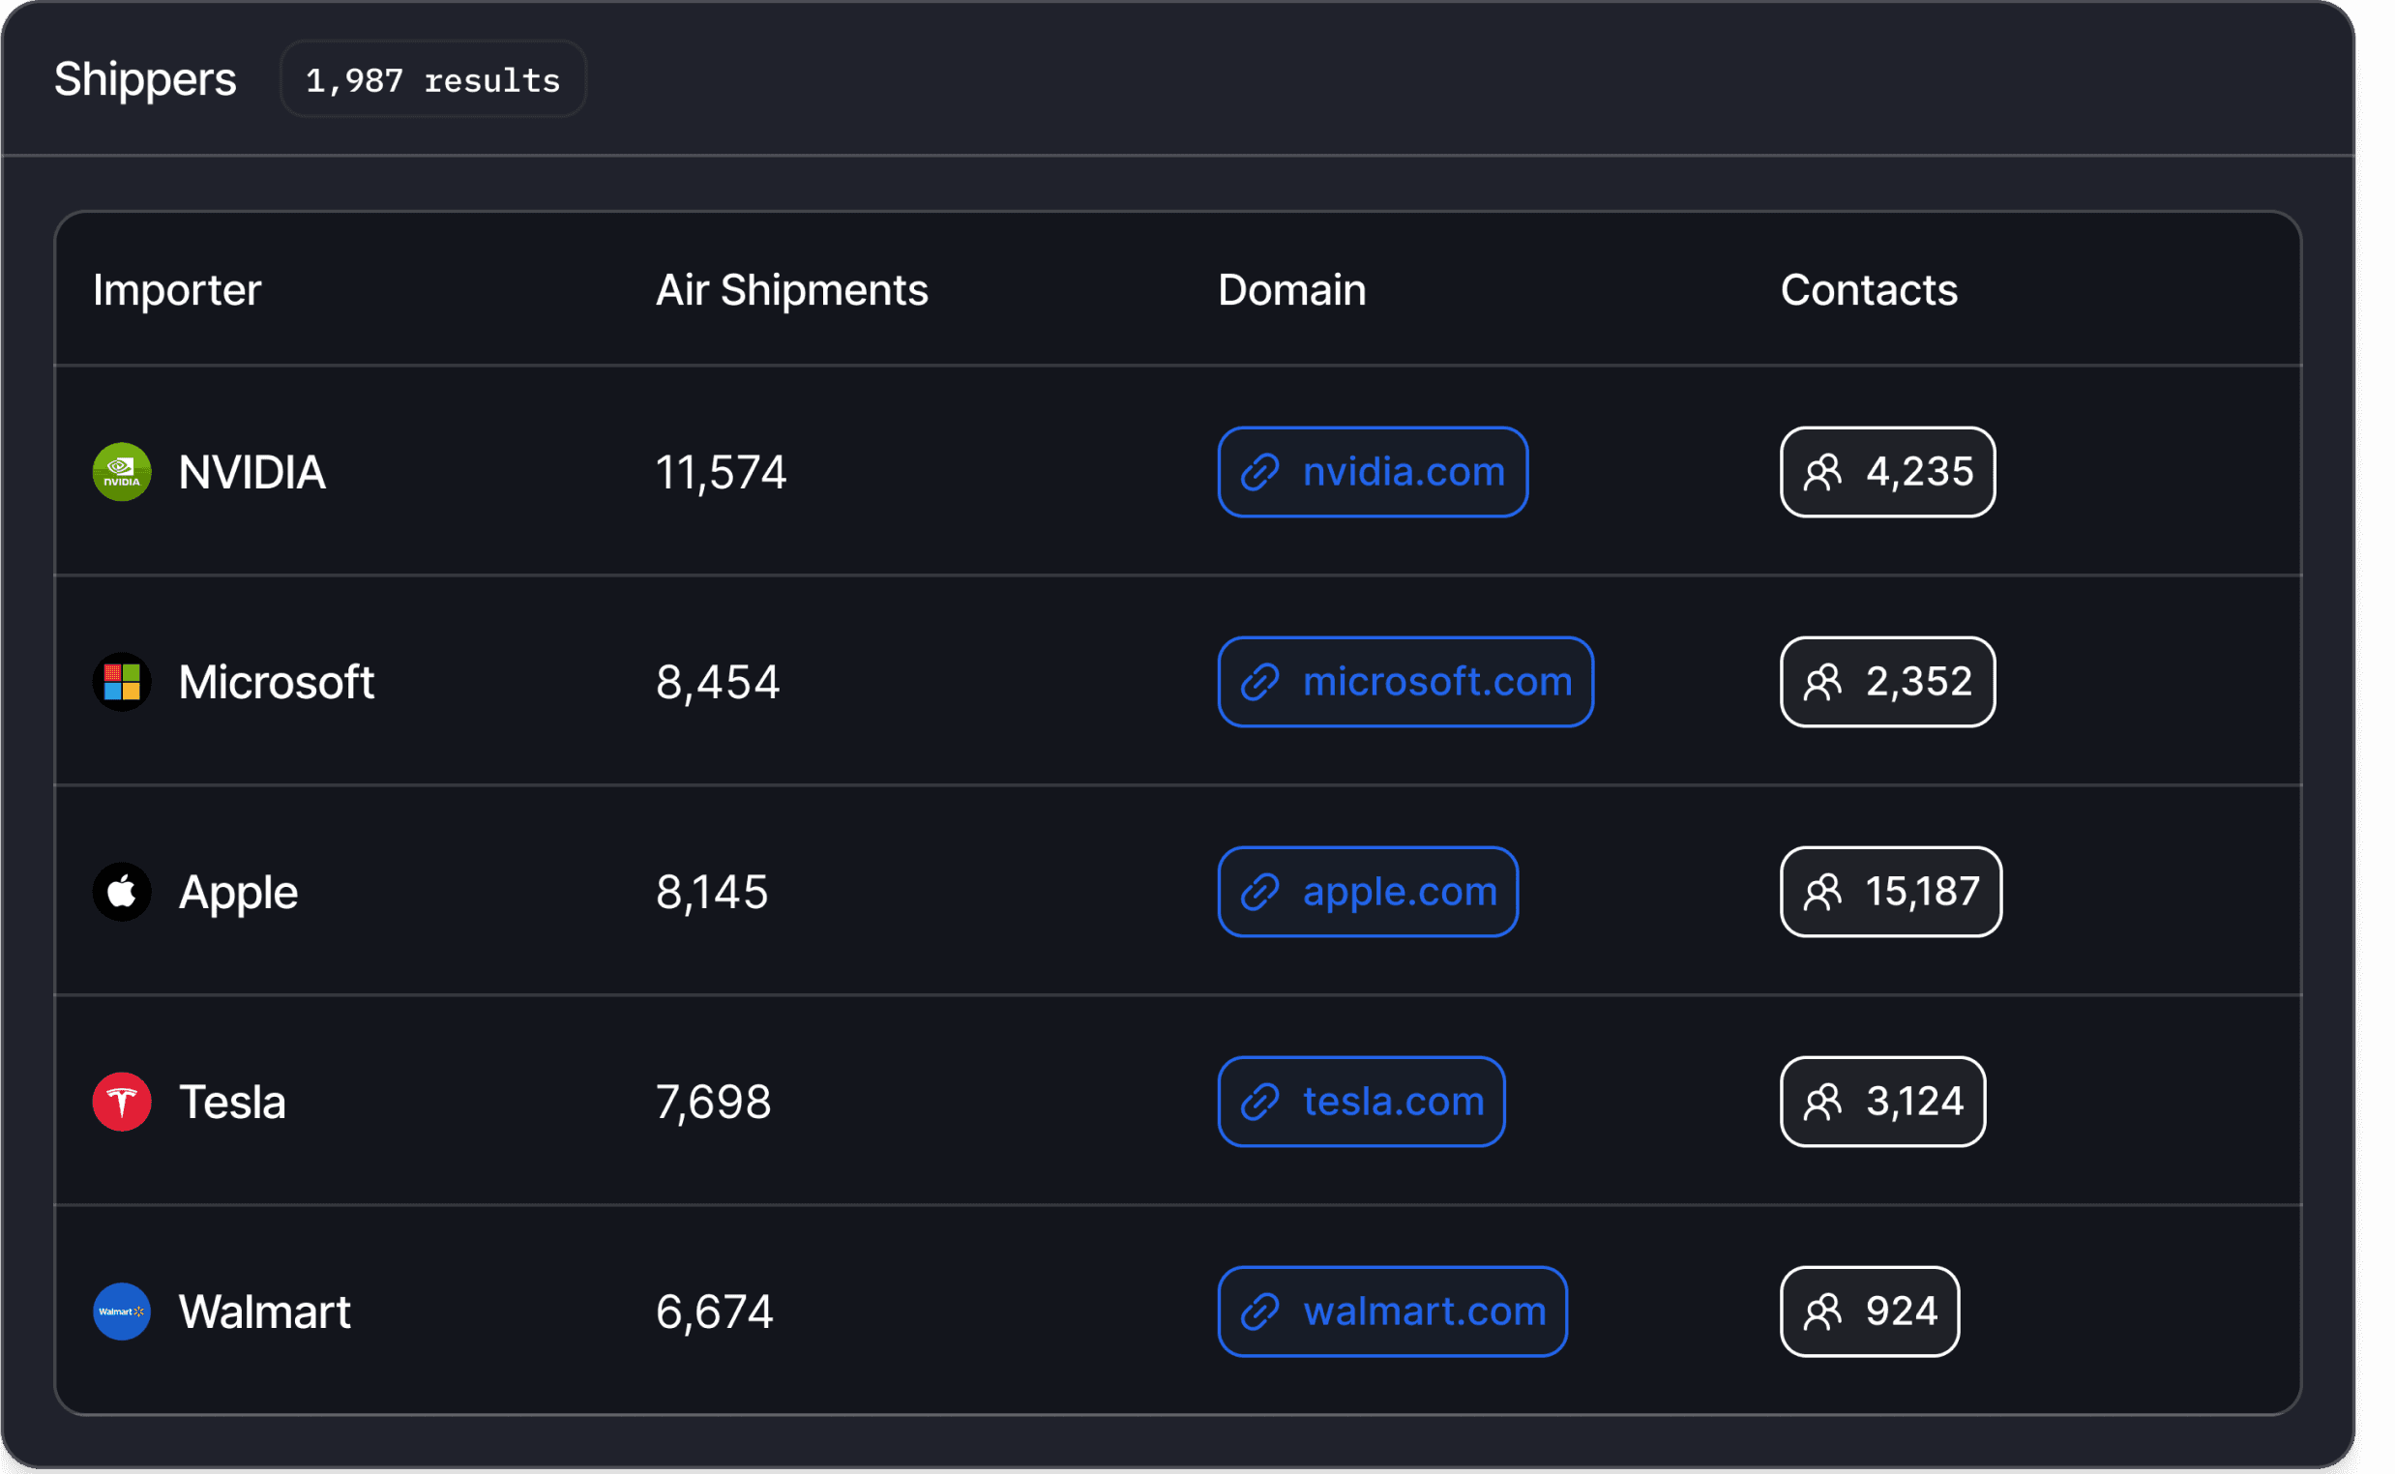This screenshot has height=1474, width=2395.
Task: Click the Tesla logo icon
Action: [x=122, y=1102]
